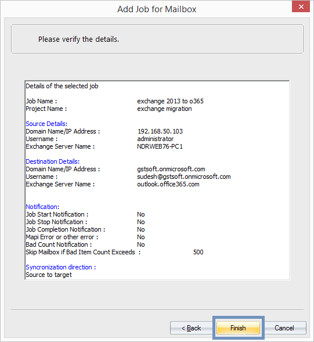The image size is (314, 342).
Task: Go back with the Back button
Action: 191,327
